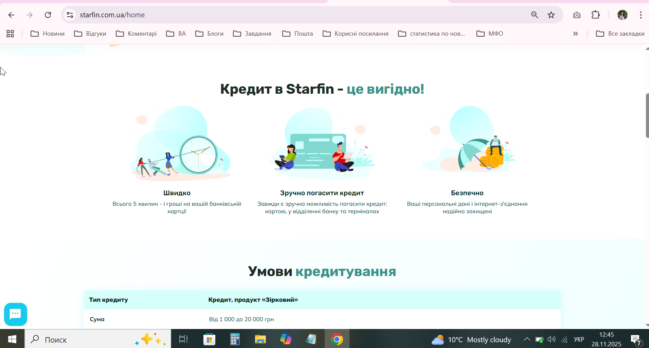Open the Завдання bookmarks folder
Screen dimensions: 649x348
click(252, 34)
